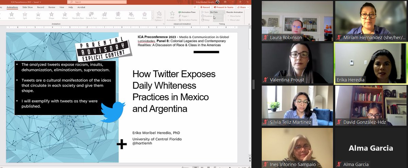Click the Present in Teams button

point(223,7)
